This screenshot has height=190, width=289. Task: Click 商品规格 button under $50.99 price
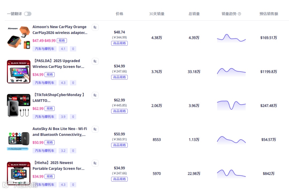pos(119,145)
